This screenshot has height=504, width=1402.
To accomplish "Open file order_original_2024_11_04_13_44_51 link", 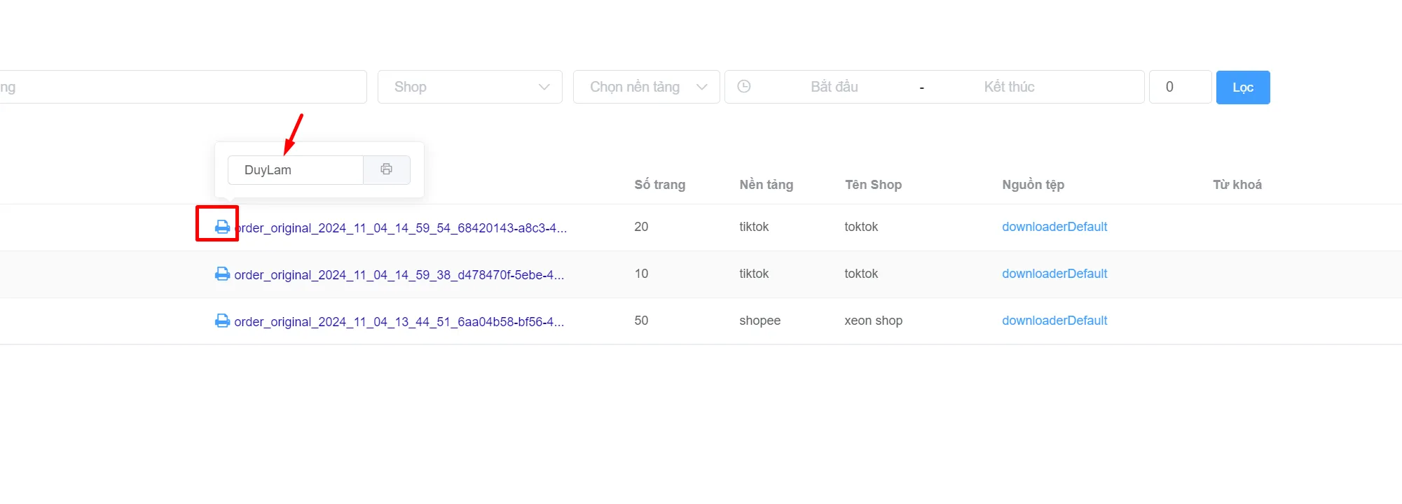I will (x=399, y=322).
